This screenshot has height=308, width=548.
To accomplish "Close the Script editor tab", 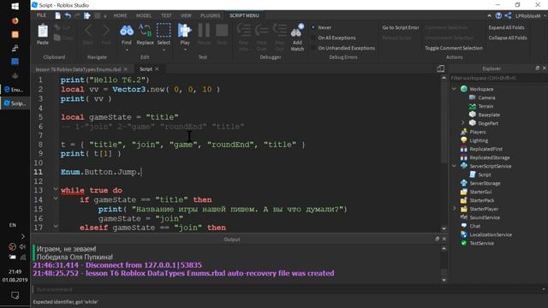I will 157,68.
